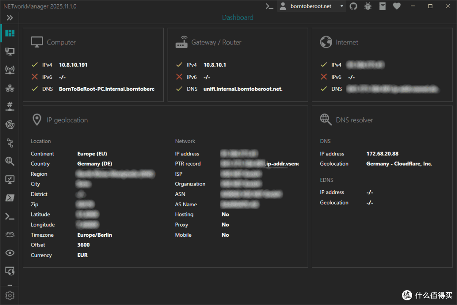Open the IP Scanner tool in the sidebar
This screenshot has width=457, height=305.
(10, 88)
